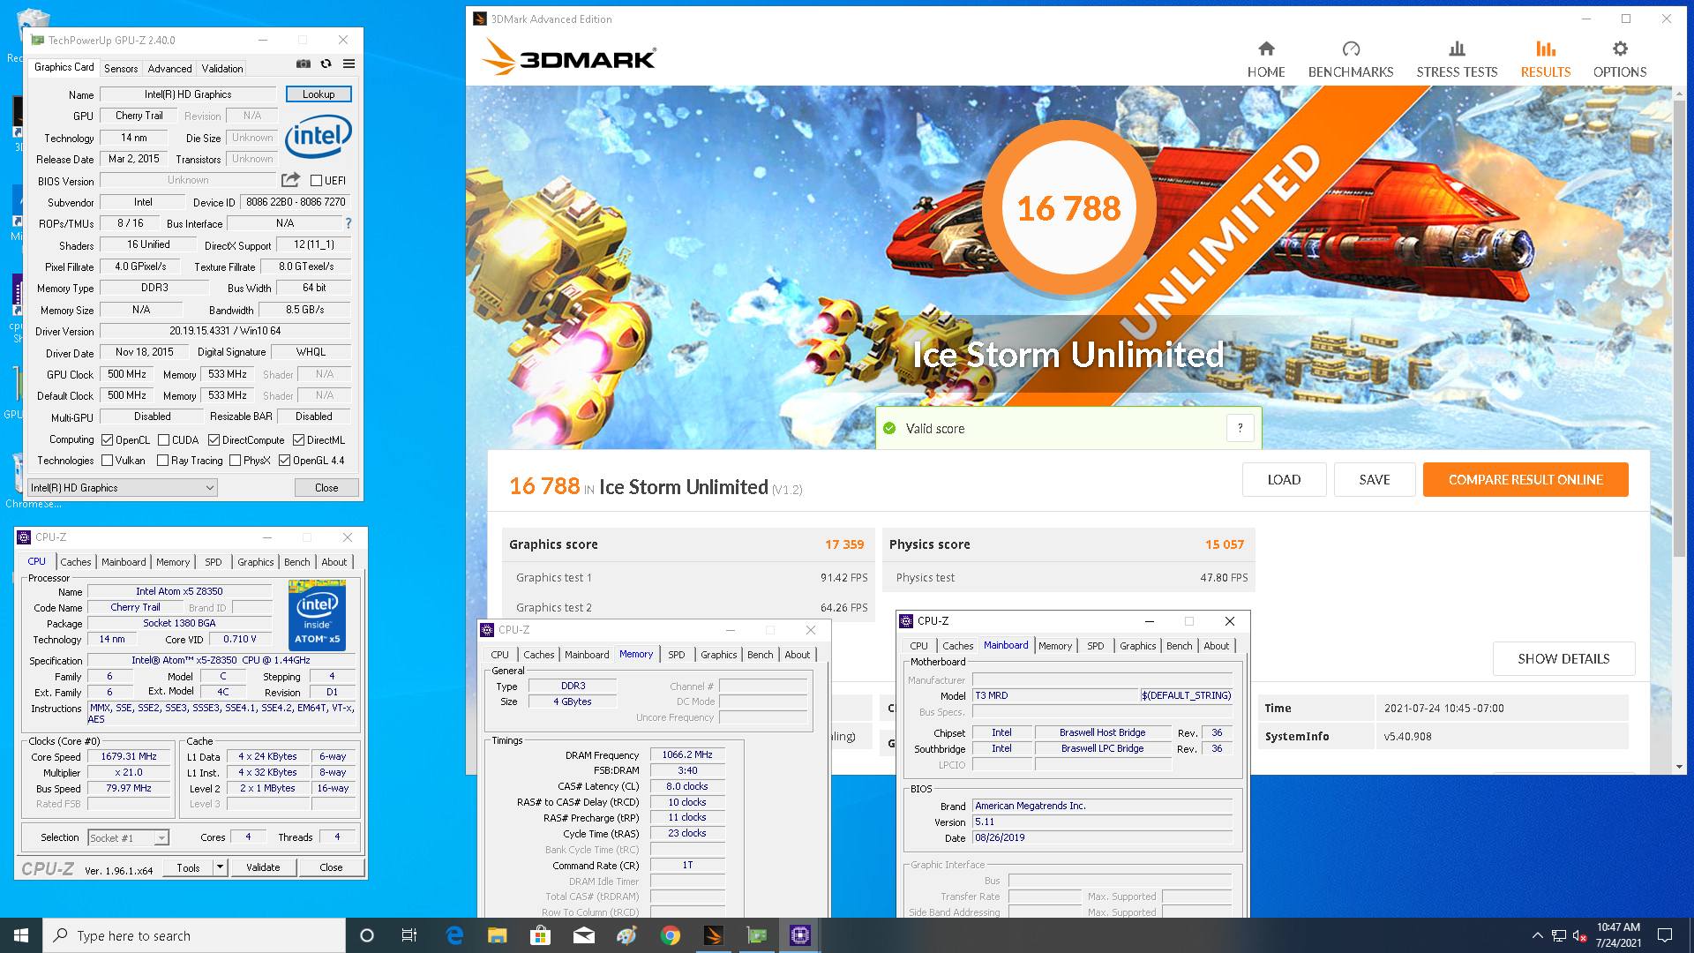1694x953 pixels.
Task: Open the GPU-Z hamburger menu
Action: coord(349,64)
